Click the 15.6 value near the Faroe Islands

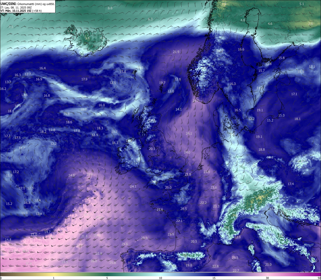point(123,72)
